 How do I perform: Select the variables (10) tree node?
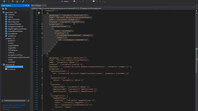pyautogui.click(x=10, y=39)
